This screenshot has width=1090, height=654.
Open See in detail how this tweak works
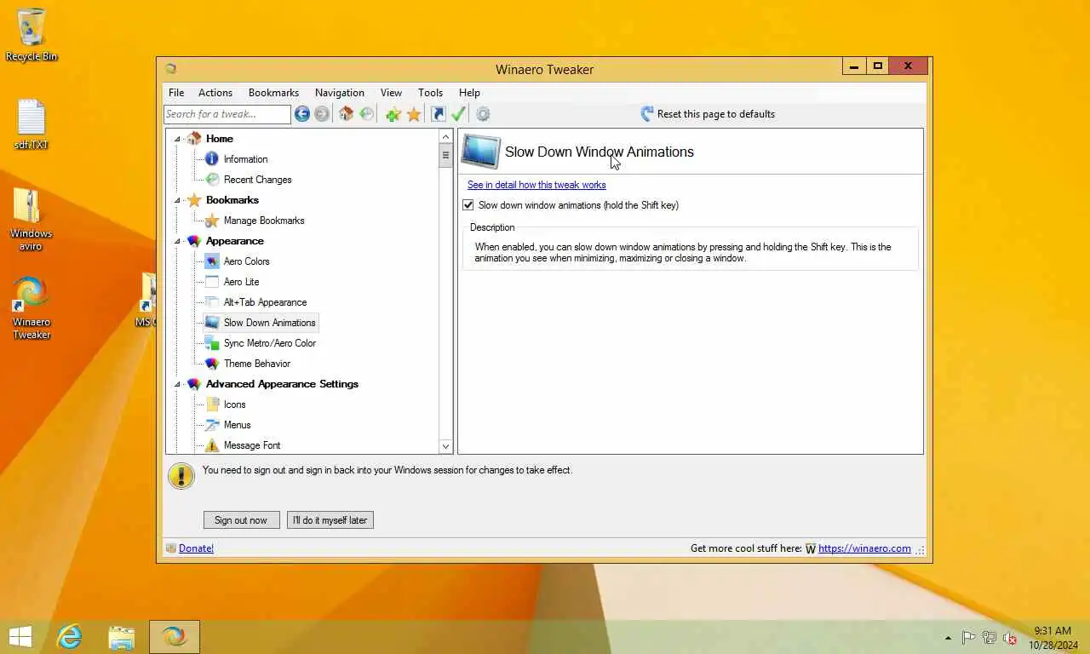tap(536, 185)
